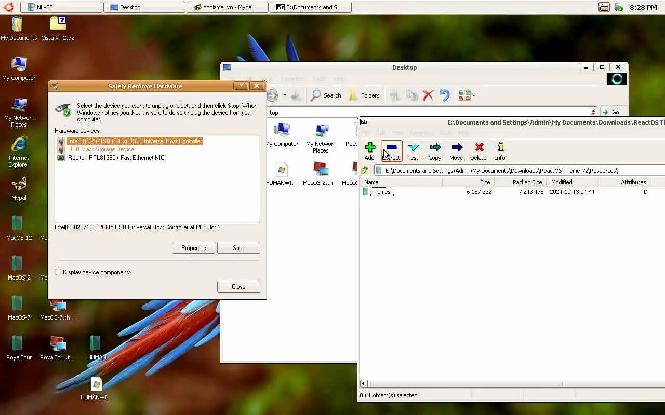Select My Computer inside the Desktop window
Screen dimensions: 665x415
(283, 135)
